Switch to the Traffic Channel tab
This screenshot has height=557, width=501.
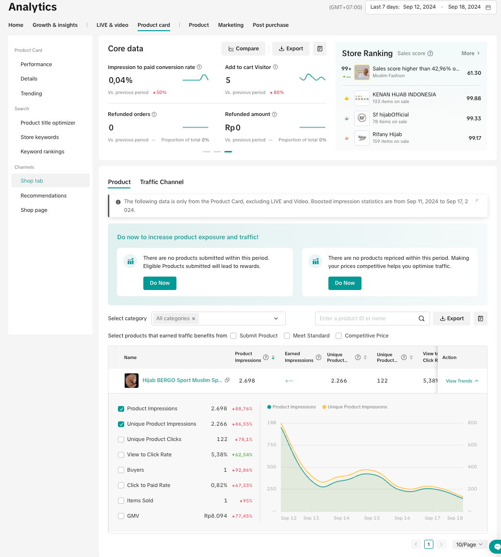pyautogui.click(x=162, y=182)
